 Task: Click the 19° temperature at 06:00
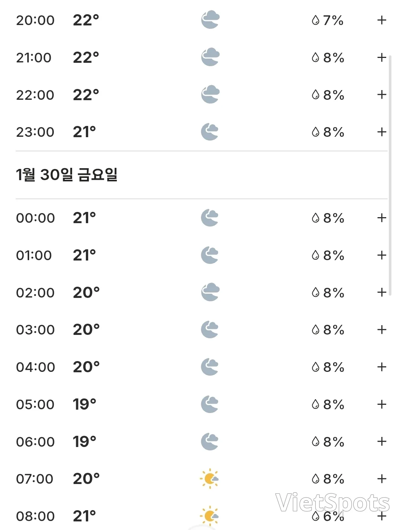(84, 442)
